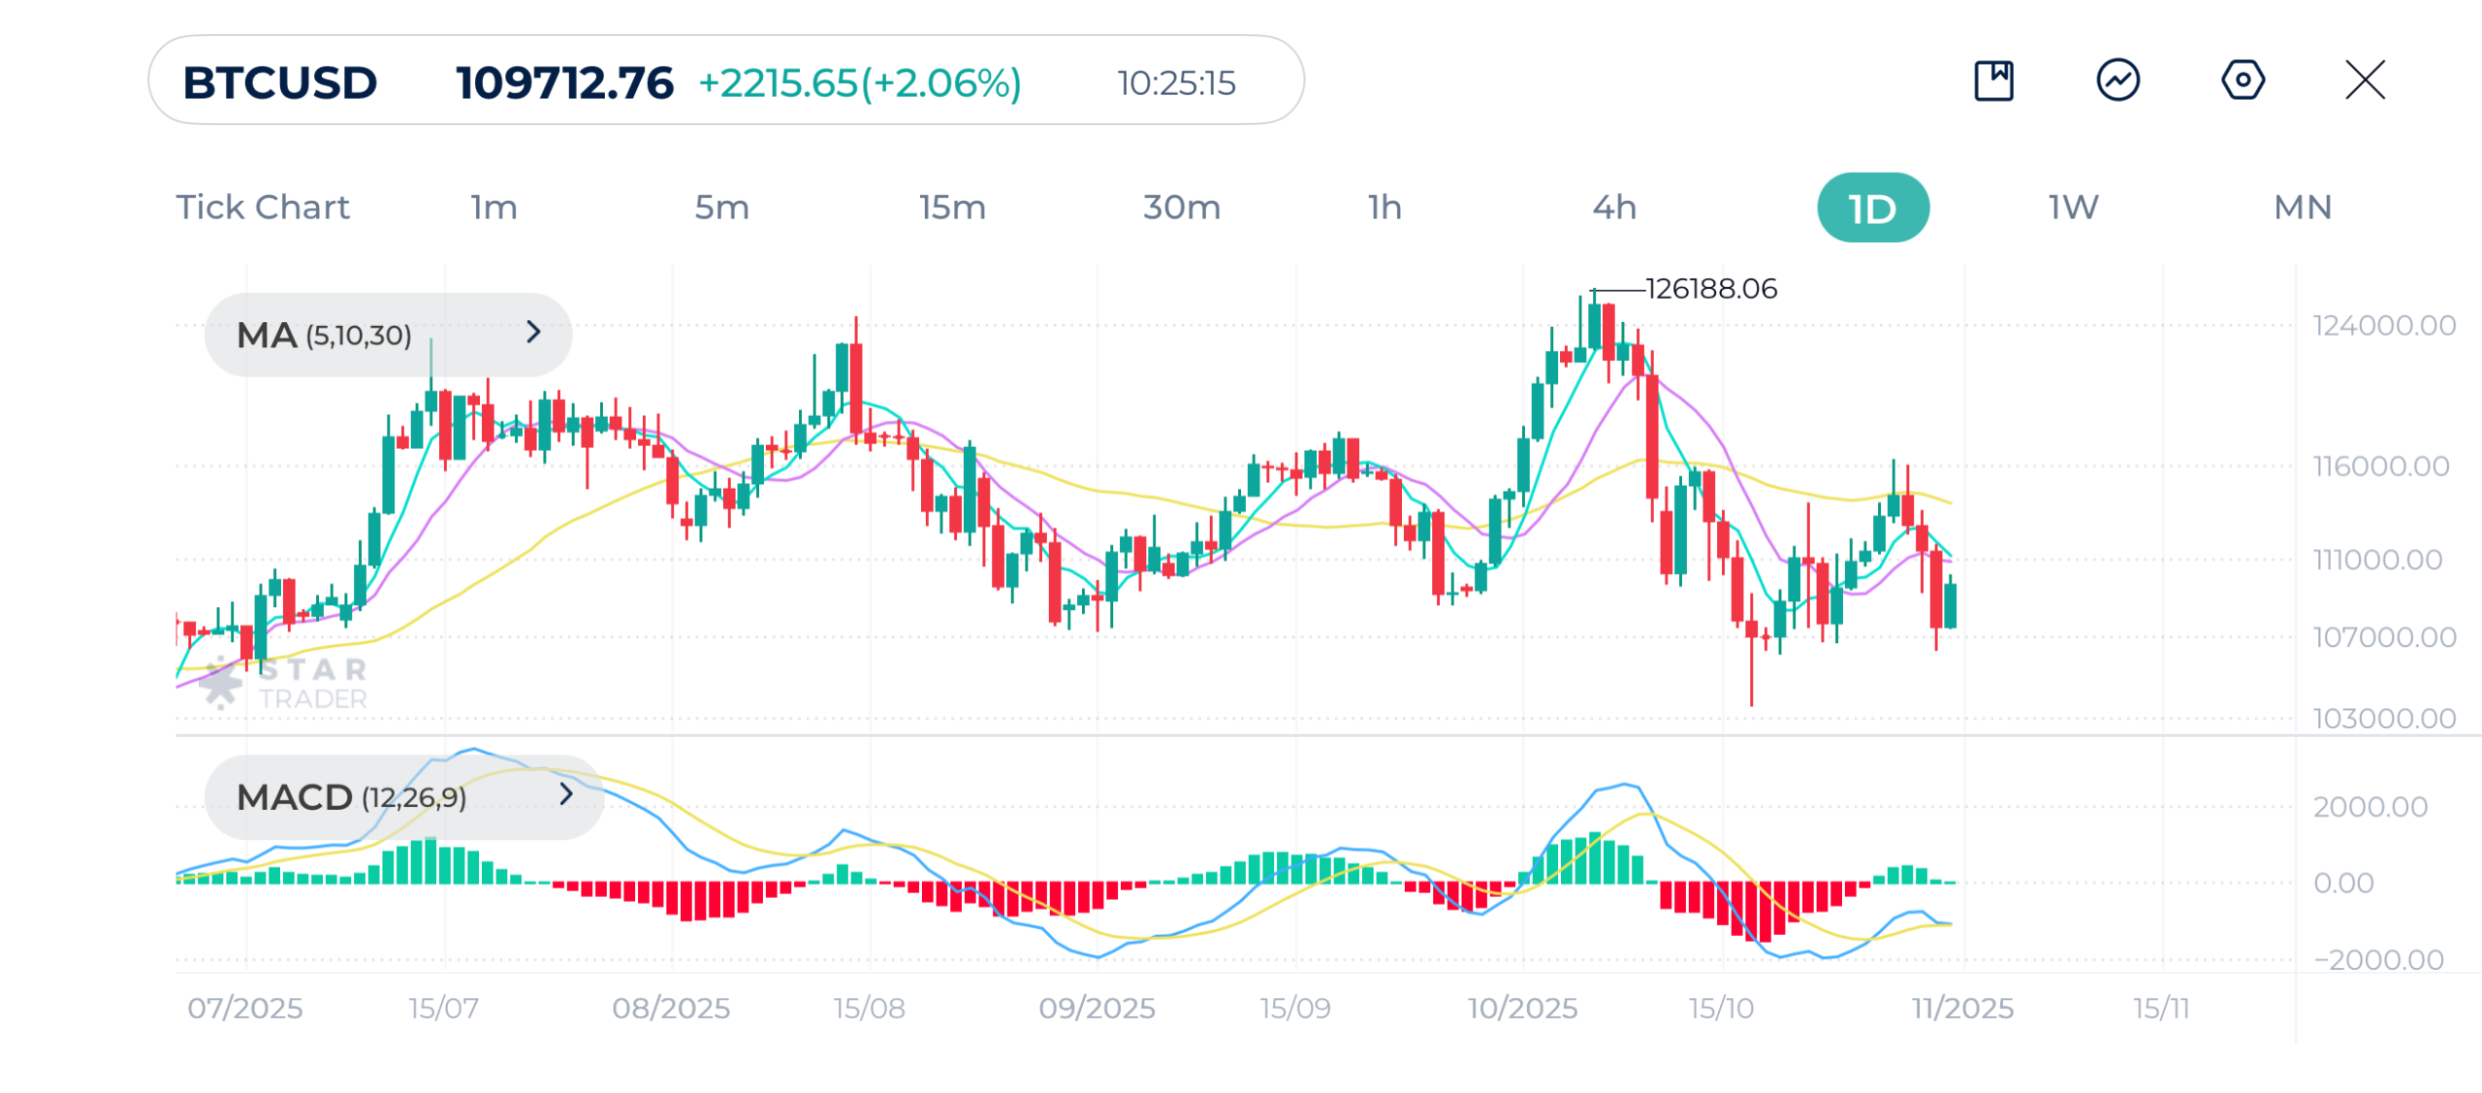Choose the 15m timeframe tab

click(952, 208)
